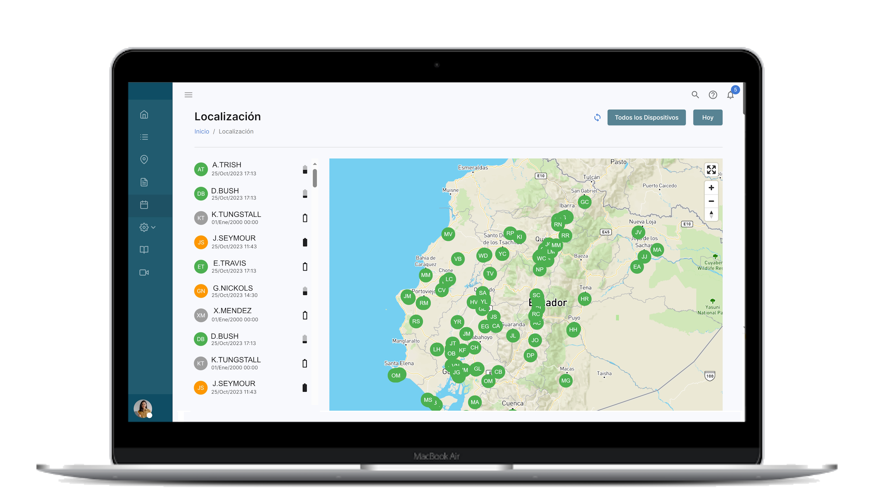884x497 pixels.
Task: Open the open-book sidebar icon
Action: [x=144, y=250]
